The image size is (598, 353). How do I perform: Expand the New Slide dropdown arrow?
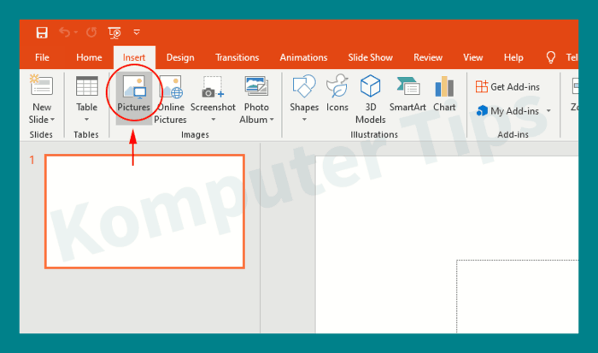tap(53, 120)
